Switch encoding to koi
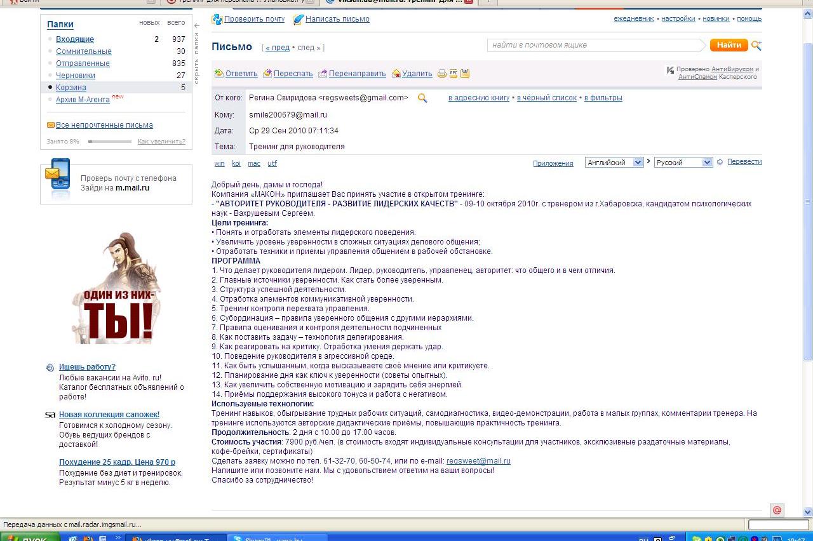 (x=236, y=163)
